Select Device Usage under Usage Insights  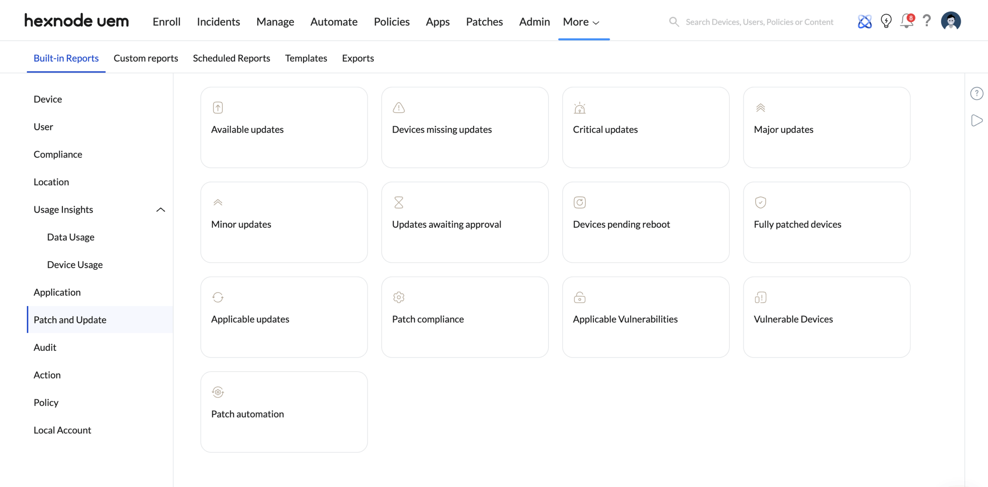[74, 264]
